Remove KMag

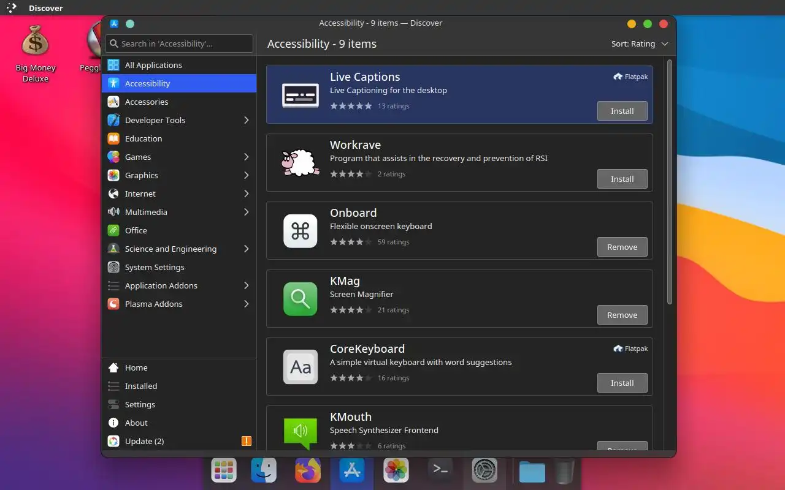[622, 315]
